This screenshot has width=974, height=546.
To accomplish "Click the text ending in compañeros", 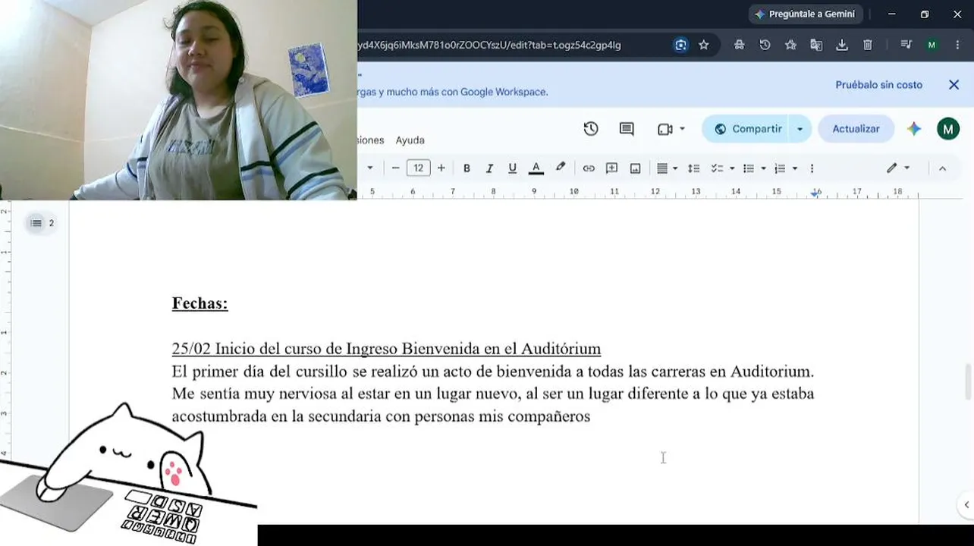I will [x=381, y=416].
